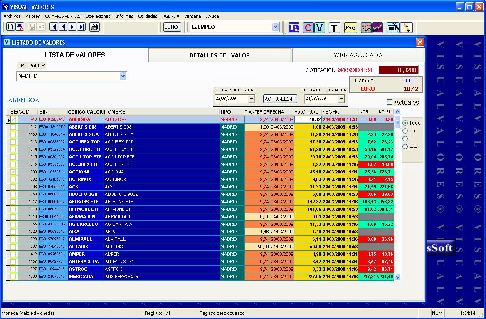Click the blue F icon in toolbar
This screenshot has height=319, width=486.
(294, 28)
